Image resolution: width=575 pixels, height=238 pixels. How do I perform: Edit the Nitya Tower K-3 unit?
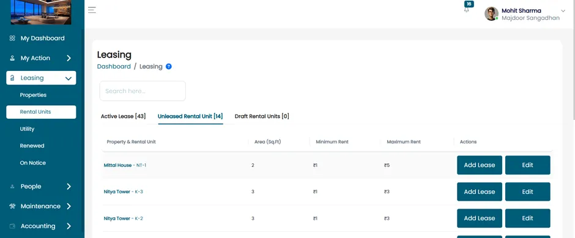pos(528,192)
